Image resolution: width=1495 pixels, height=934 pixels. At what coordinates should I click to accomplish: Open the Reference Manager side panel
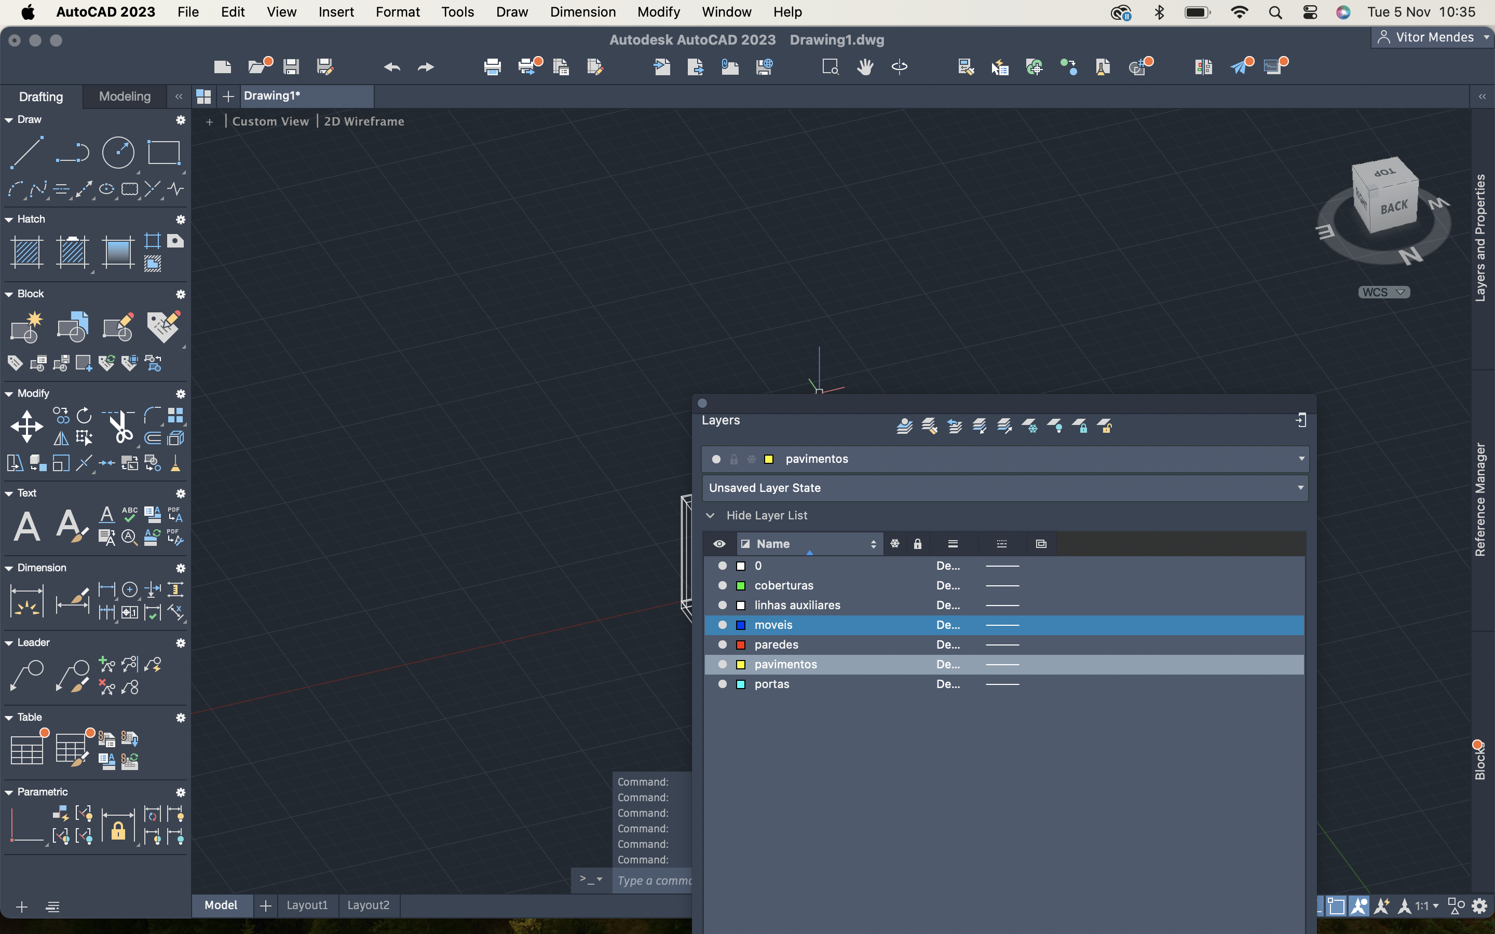[x=1480, y=499]
